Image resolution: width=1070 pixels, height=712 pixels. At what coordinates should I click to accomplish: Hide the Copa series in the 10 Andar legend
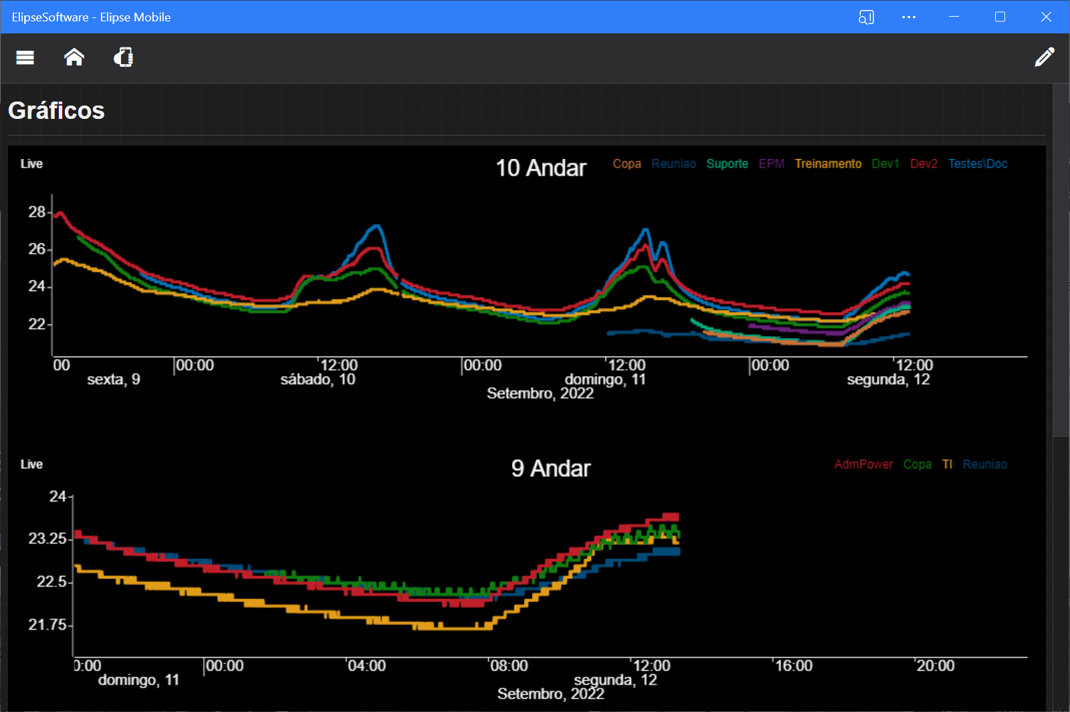point(627,164)
